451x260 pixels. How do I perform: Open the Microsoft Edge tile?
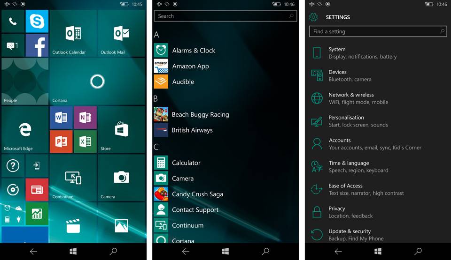point(25,129)
